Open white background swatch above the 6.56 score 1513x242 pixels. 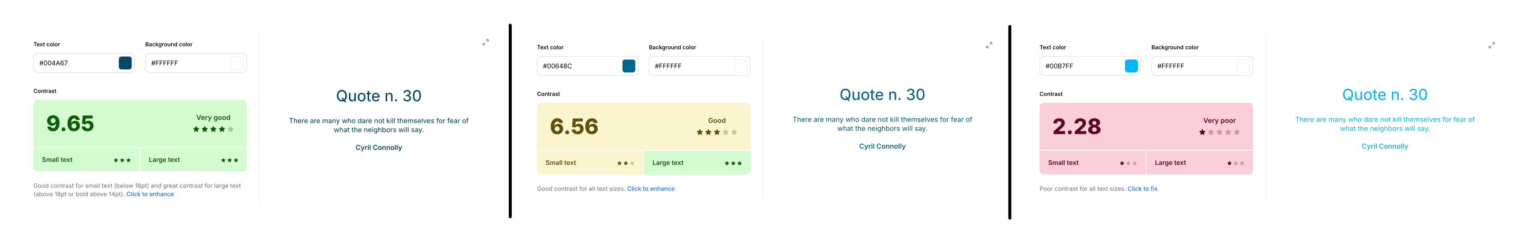pyautogui.click(x=740, y=66)
